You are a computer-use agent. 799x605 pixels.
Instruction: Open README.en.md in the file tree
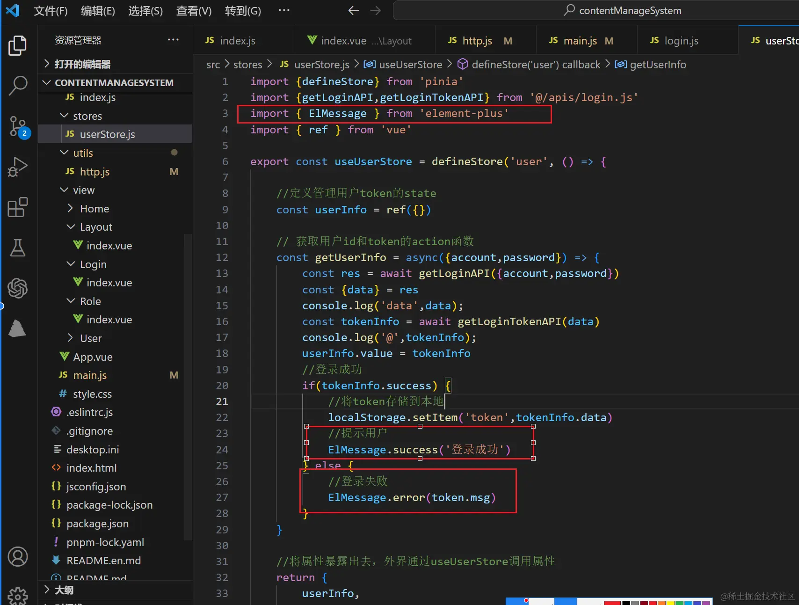pos(115,561)
